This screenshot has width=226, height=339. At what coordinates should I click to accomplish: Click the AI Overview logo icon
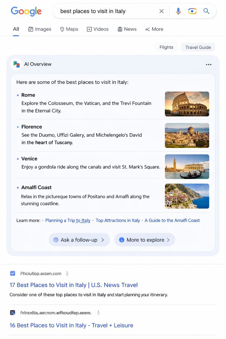tap(16, 64)
